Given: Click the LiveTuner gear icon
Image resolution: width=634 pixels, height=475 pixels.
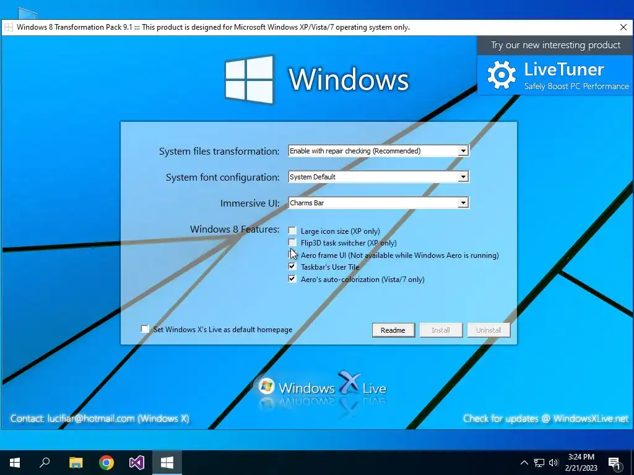Looking at the screenshot, I should point(502,75).
